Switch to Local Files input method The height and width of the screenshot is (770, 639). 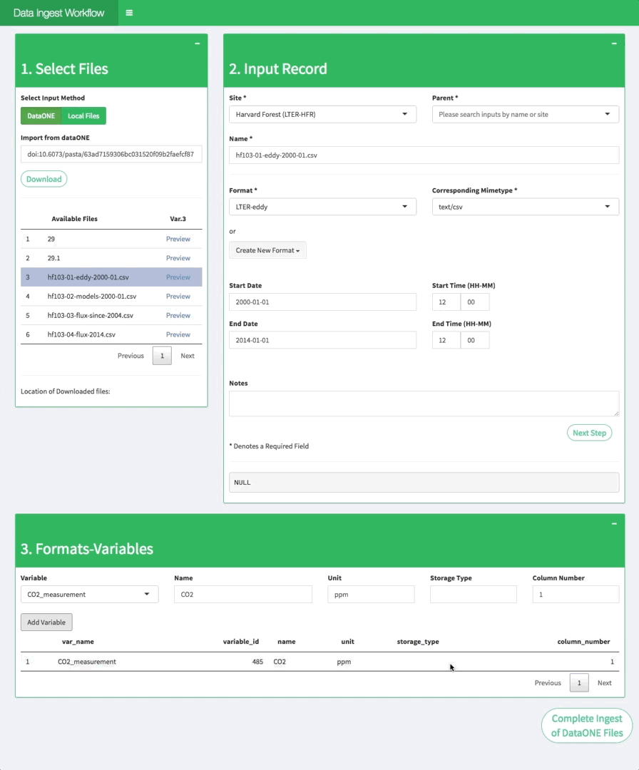(x=83, y=115)
